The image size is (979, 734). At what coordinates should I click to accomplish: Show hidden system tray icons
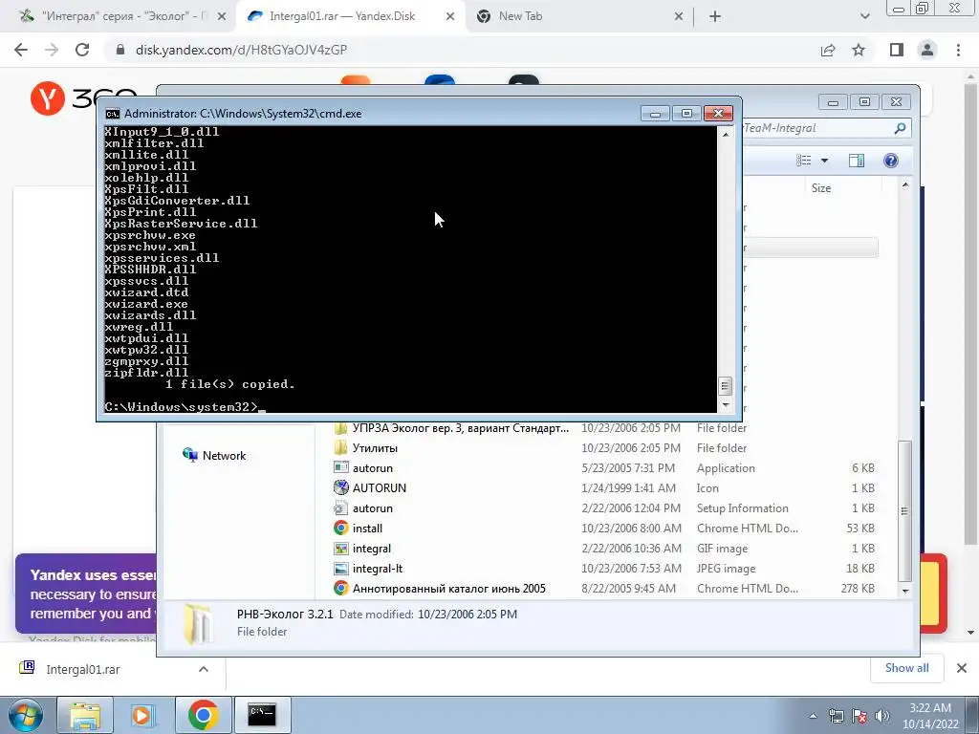[x=813, y=716]
